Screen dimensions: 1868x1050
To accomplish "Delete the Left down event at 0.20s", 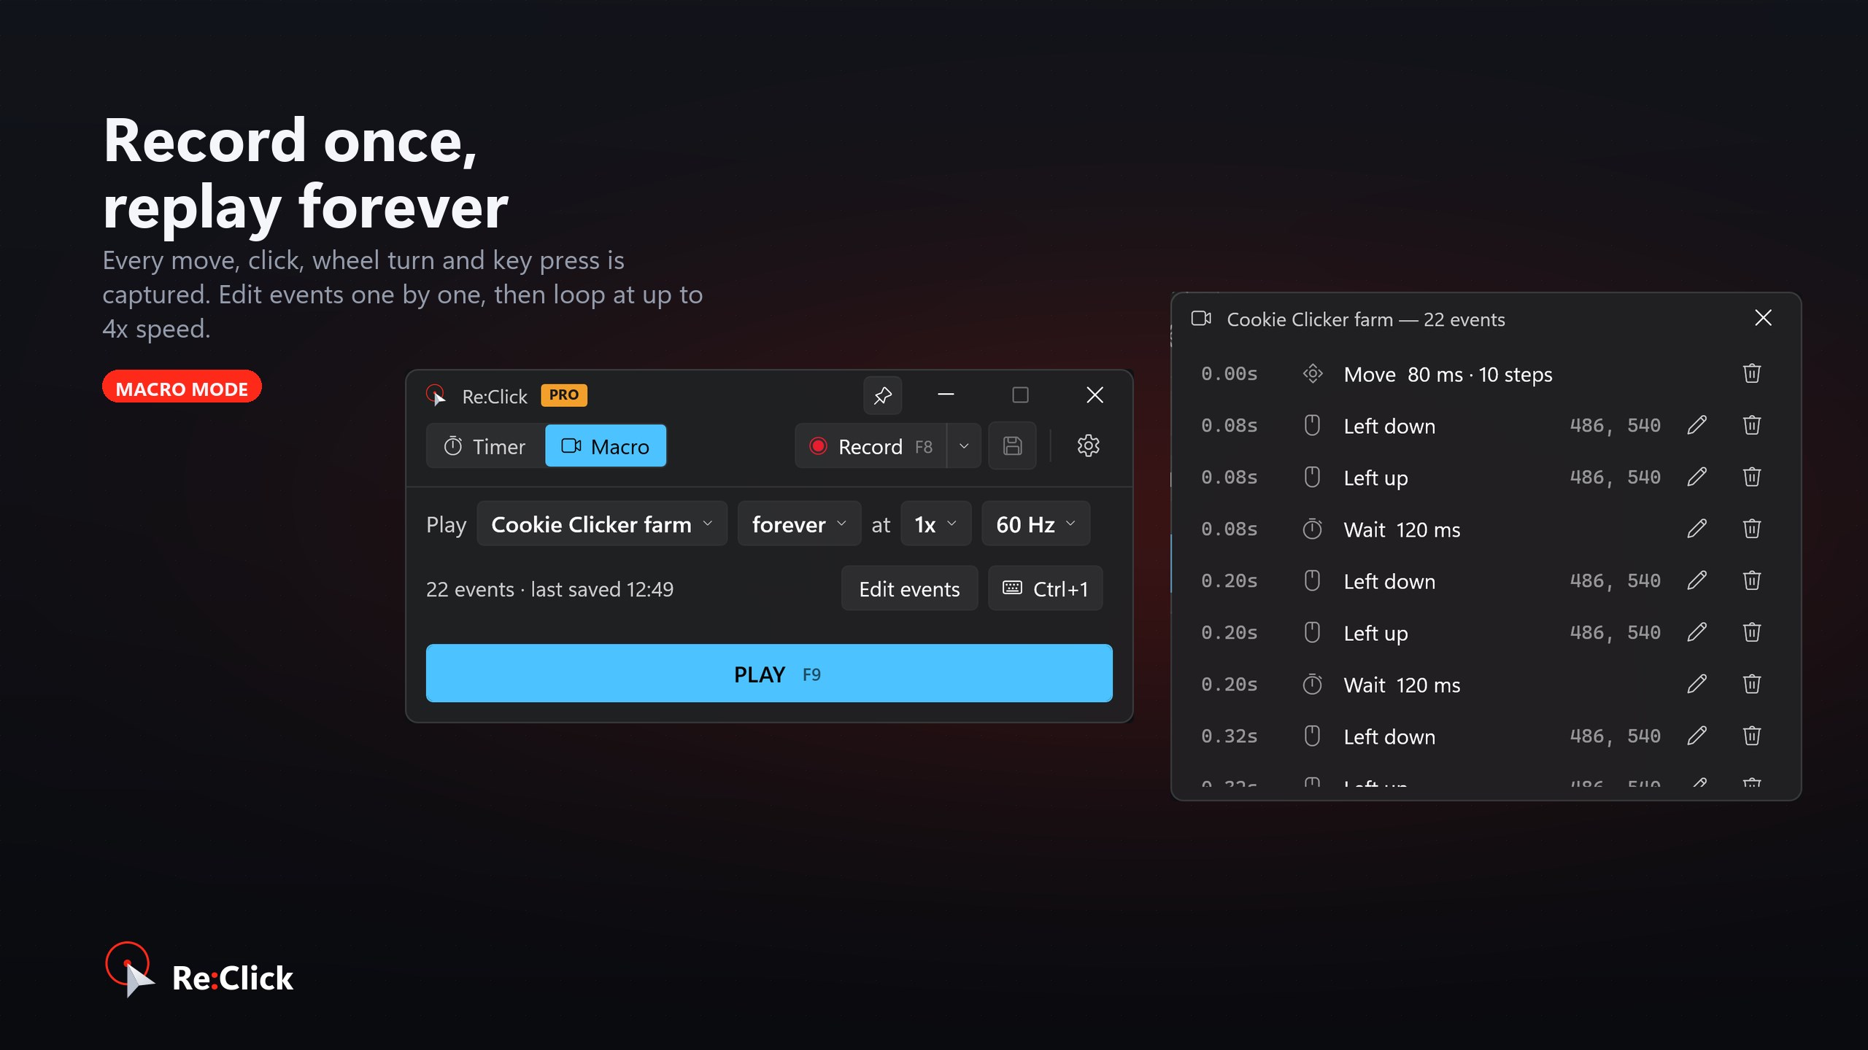I will point(1752,581).
